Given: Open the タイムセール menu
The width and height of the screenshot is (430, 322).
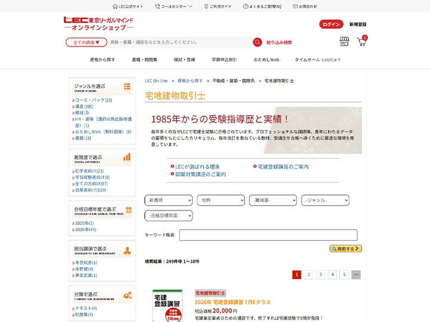Looking at the screenshot, I should (x=318, y=60).
